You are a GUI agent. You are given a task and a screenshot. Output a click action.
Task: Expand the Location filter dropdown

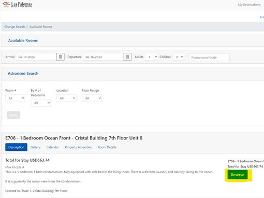click(x=66, y=98)
